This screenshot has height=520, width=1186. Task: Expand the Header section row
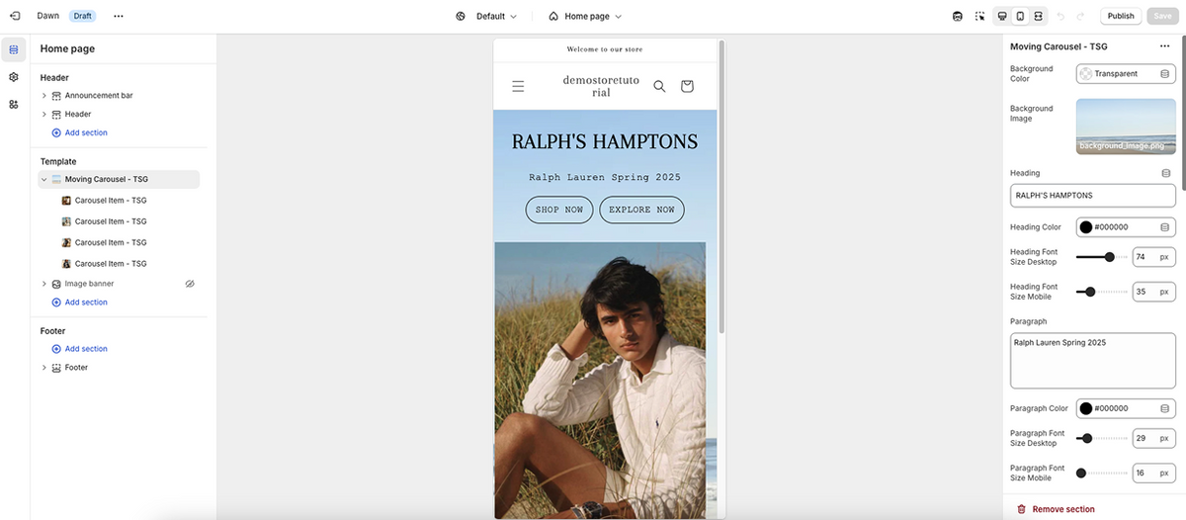(x=44, y=115)
